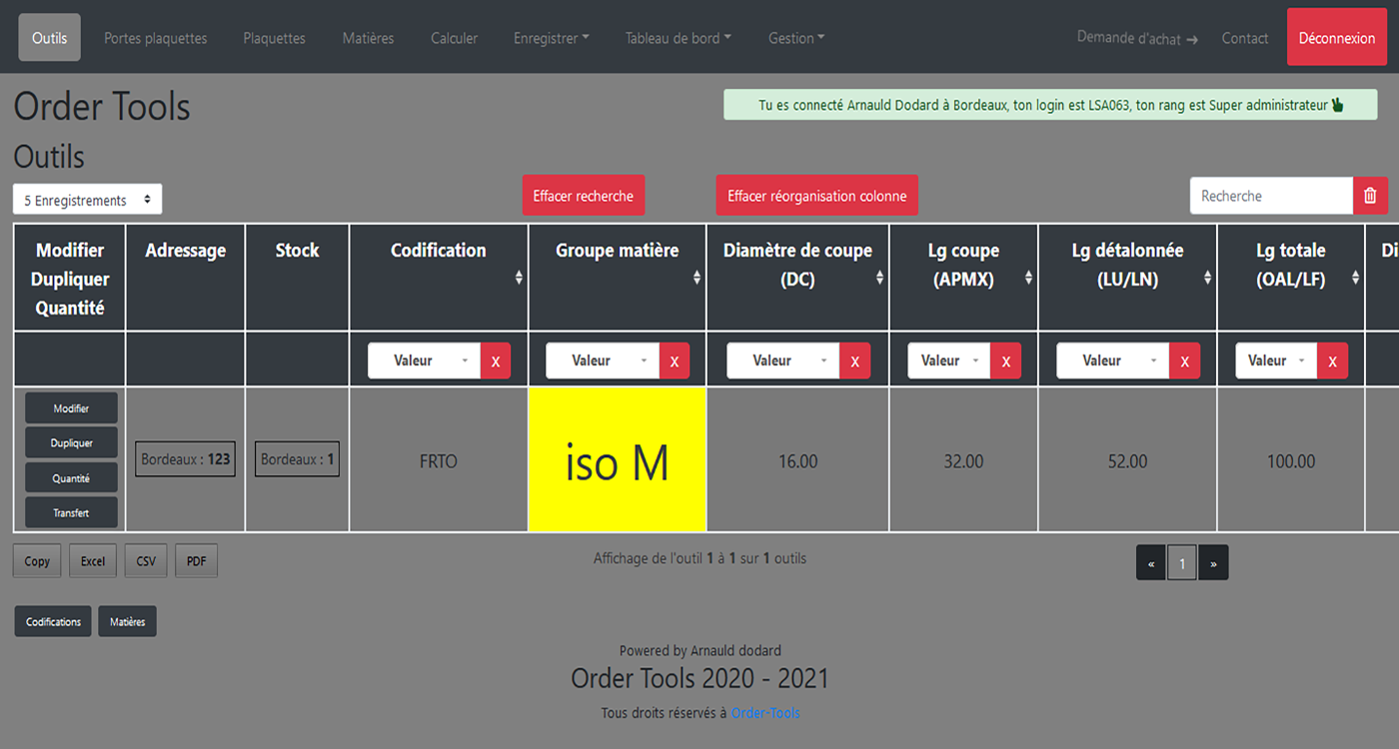This screenshot has height=749, width=1399.
Task: Click the green connection status banner
Action: 1050,105
